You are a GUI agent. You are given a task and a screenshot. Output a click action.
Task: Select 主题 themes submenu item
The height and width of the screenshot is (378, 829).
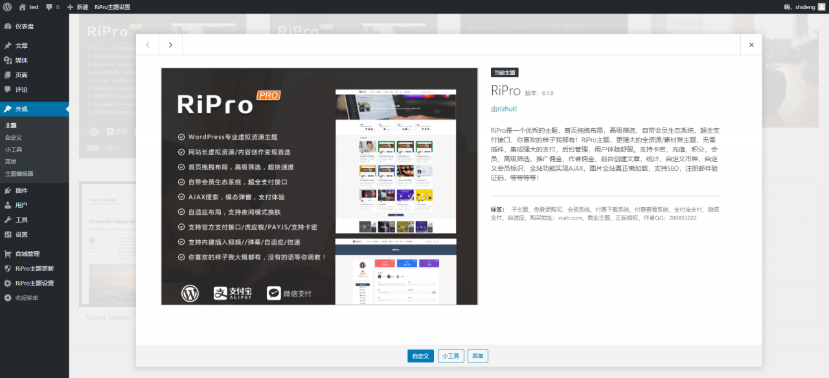[x=11, y=126]
